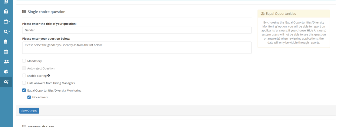Click the clipboard sidebar icon
This screenshot has height=127, width=339.
click(6, 41)
